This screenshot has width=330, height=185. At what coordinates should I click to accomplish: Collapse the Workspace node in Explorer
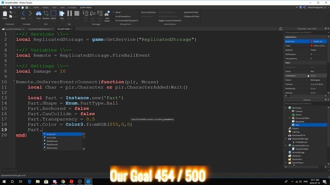click(x=286, y=108)
